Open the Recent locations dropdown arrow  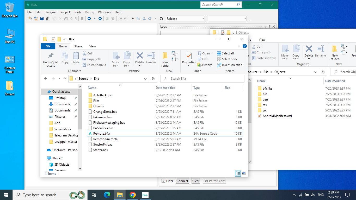(59, 79)
